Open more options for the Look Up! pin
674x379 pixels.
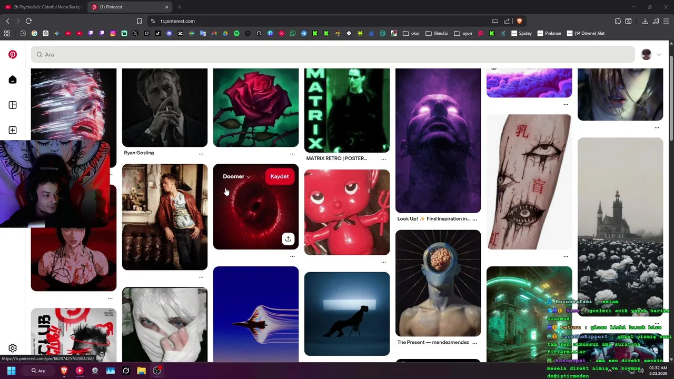click(474, 219)
